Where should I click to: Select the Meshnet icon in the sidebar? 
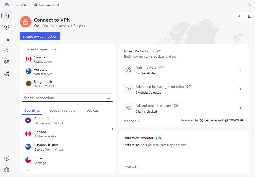pyautogui.click(x=6, y=51)
